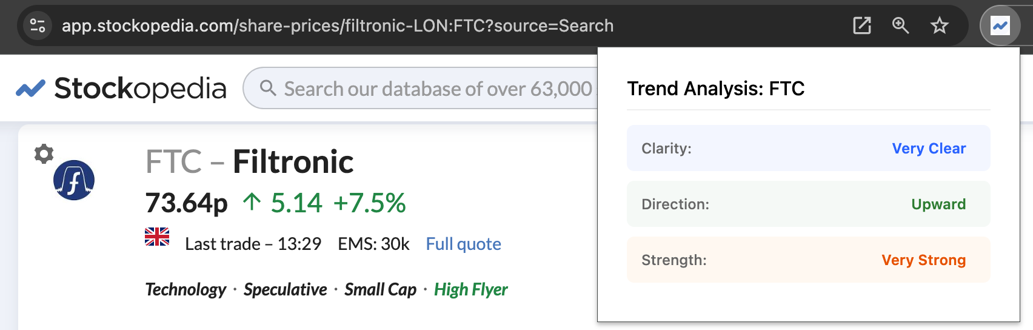Focus the Stockopedia database search field
Viewport: 1033px width, 330px height.
point(420,89)
